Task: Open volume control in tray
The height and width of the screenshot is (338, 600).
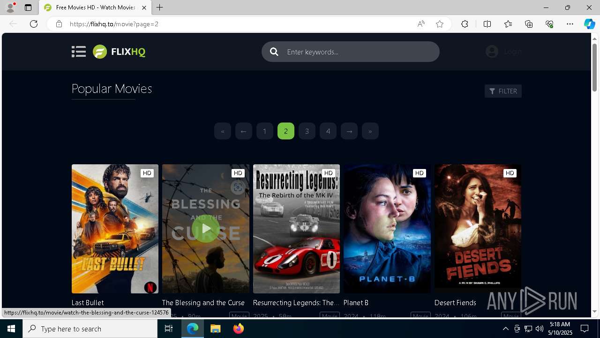Action: tap(540, 329)
